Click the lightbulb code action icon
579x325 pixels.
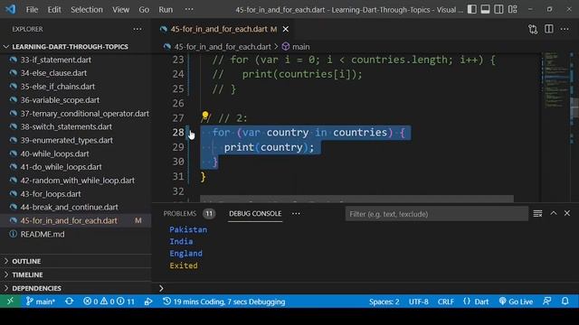click(205, 116)
